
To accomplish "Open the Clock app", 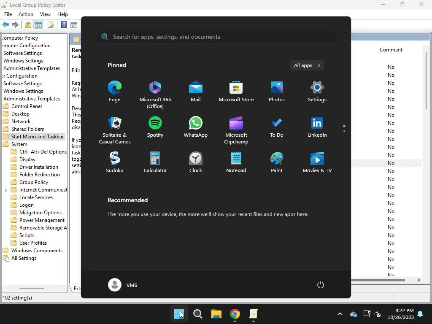I will tap(196, 162).
